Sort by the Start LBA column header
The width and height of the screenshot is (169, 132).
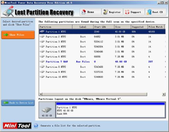[104, 27]
